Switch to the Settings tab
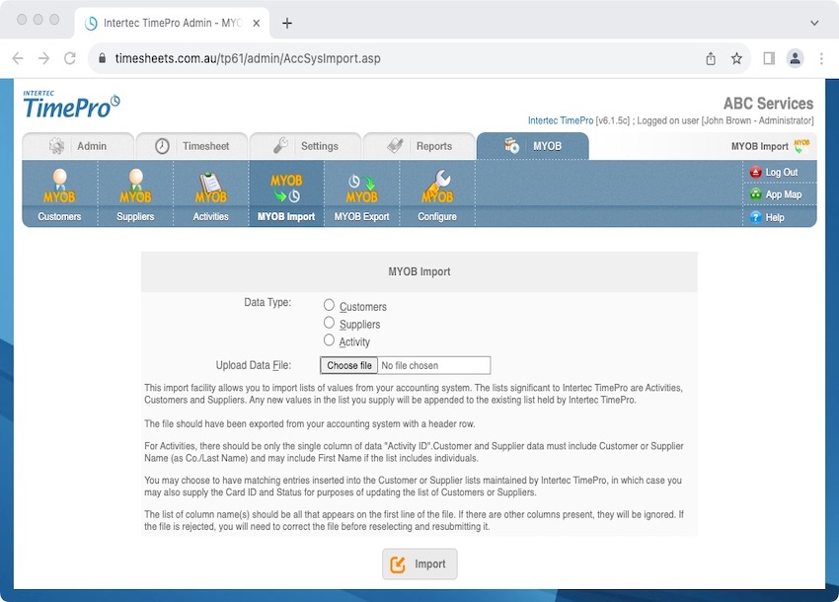The image size is (839, 602). point(306,146)
